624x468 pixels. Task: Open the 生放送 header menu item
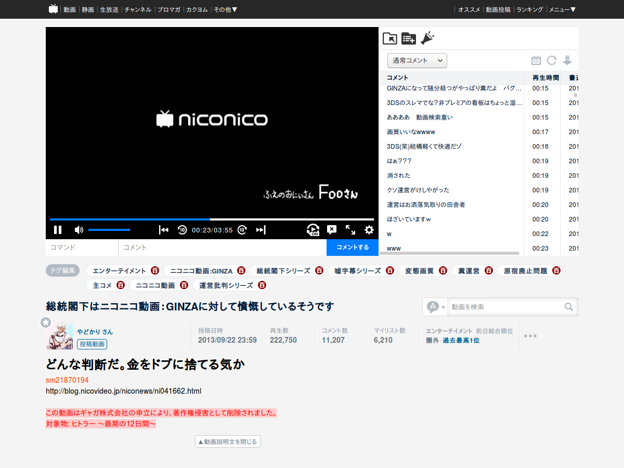pos(109,9)
